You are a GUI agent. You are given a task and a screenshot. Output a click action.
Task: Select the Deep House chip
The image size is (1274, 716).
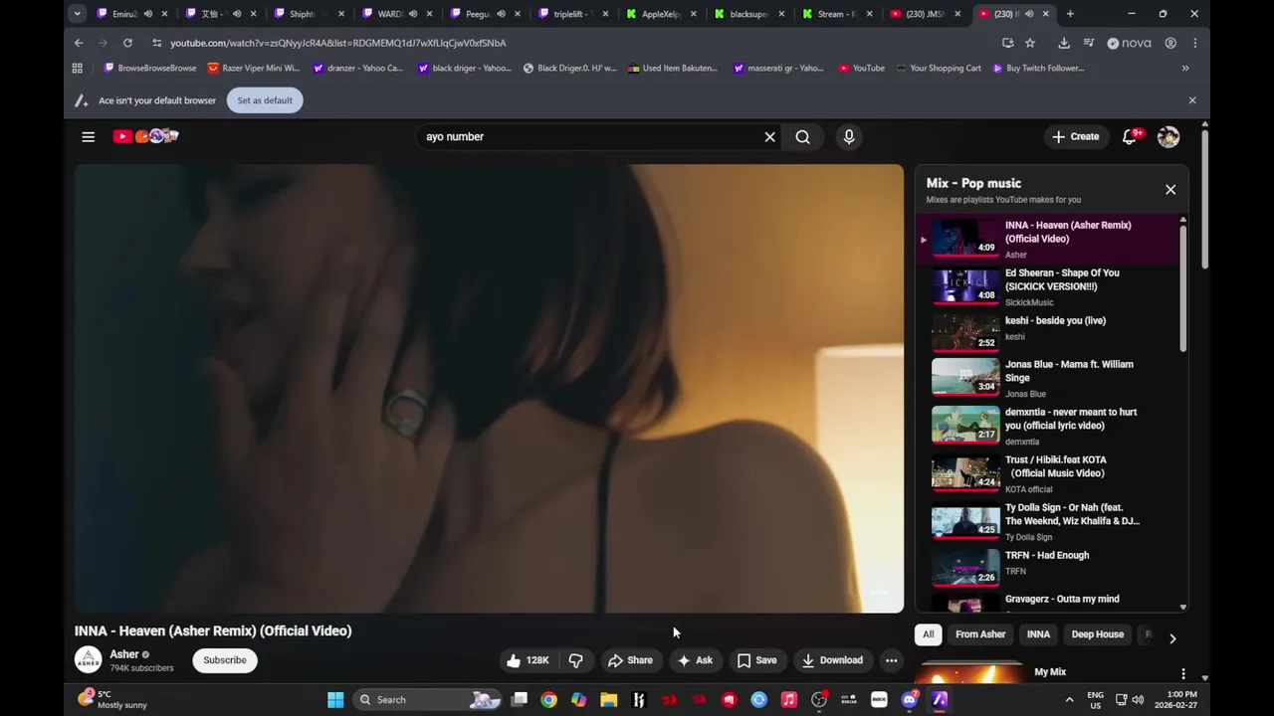(1097, 634)
